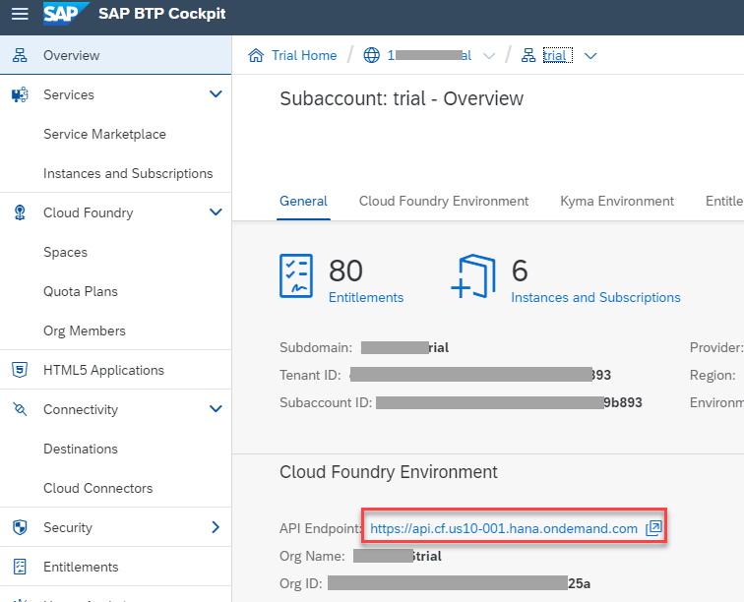Click the Cloud Foundry Environment section heading
The width and height of the screenshot is (744, 602).
coord(389,472)
